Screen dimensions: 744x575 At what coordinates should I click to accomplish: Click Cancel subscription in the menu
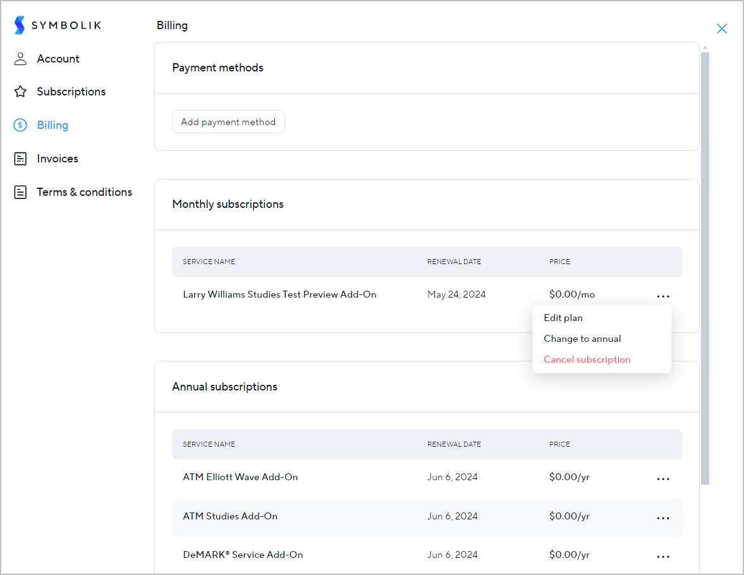point(587,360)
